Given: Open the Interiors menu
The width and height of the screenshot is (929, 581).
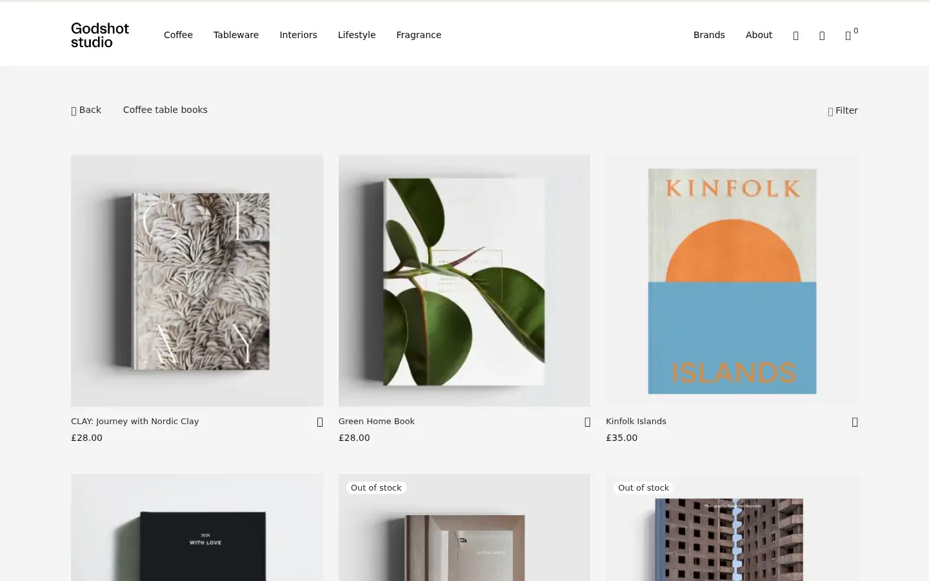Looking at the screenshot, I should tap(298, 35).
